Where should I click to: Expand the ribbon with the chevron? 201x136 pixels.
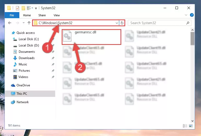[x=186, y=15]
